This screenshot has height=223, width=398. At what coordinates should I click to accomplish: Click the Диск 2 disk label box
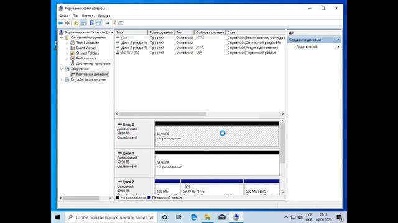point(134,186)
